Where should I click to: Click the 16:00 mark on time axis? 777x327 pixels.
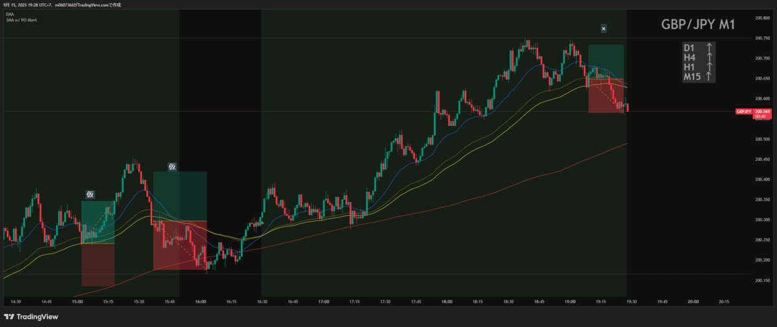(x=201, y=301)
